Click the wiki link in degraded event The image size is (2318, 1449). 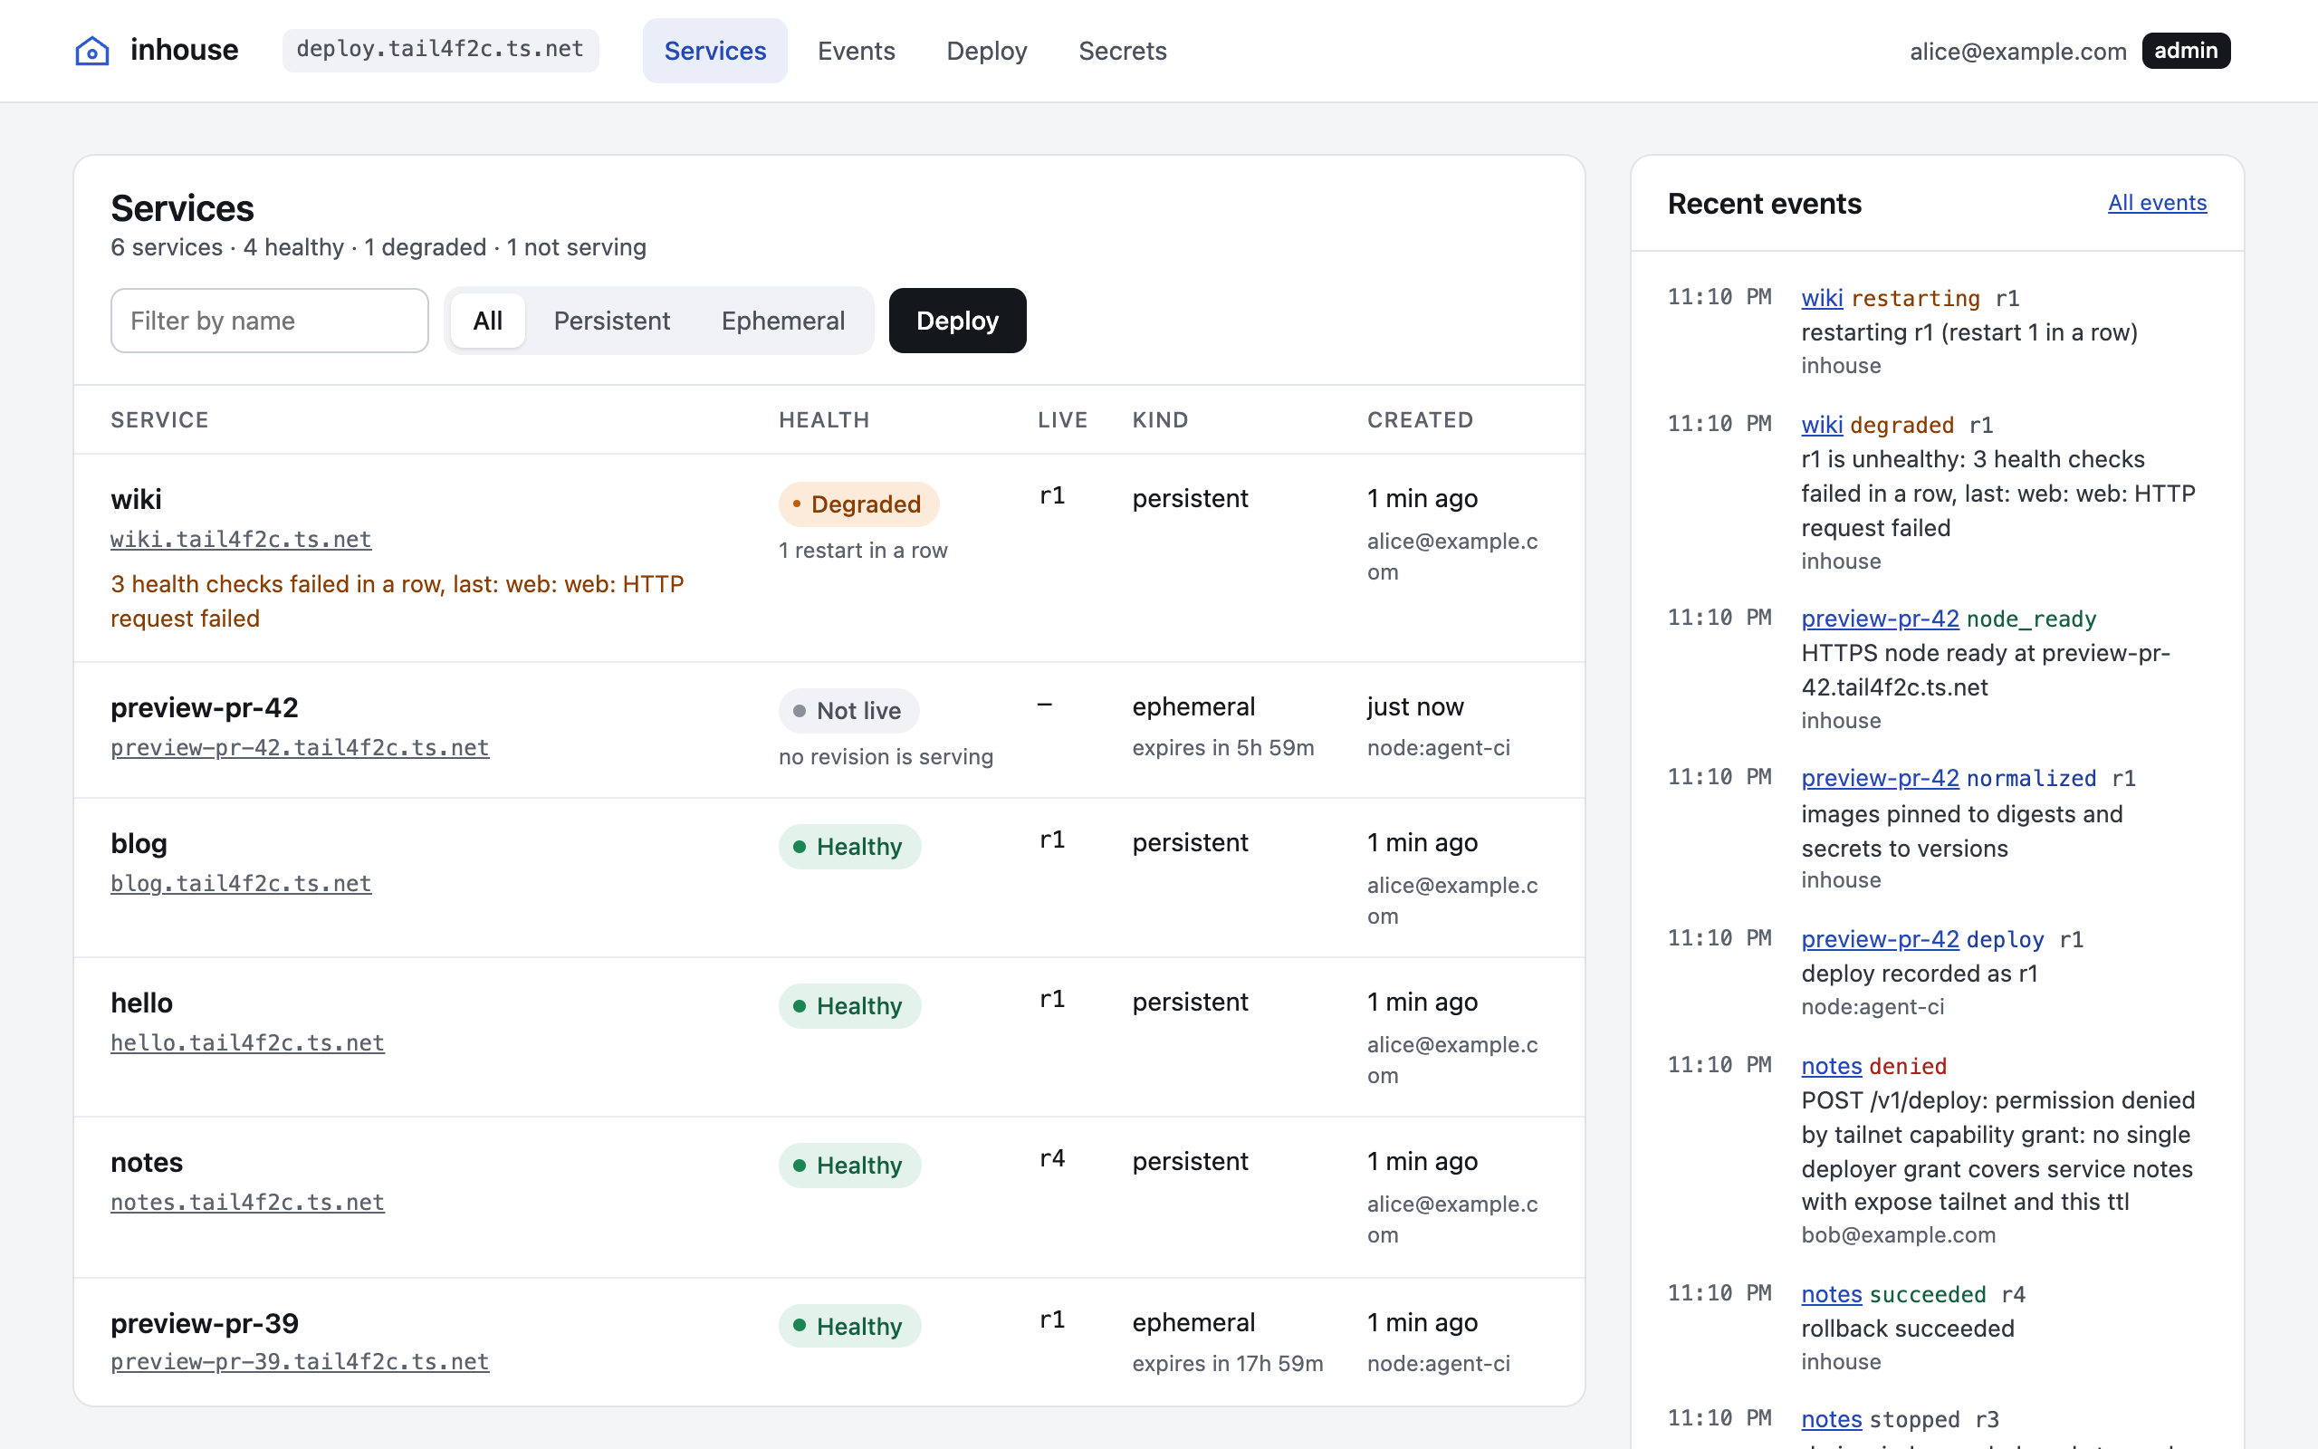1821,425
